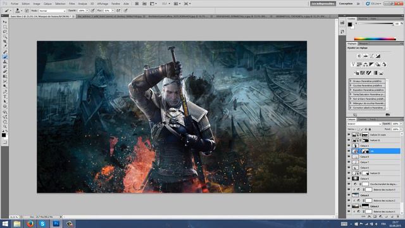Open the Flux slider arrow
405x228 pixels.
[x=113, y=11]
